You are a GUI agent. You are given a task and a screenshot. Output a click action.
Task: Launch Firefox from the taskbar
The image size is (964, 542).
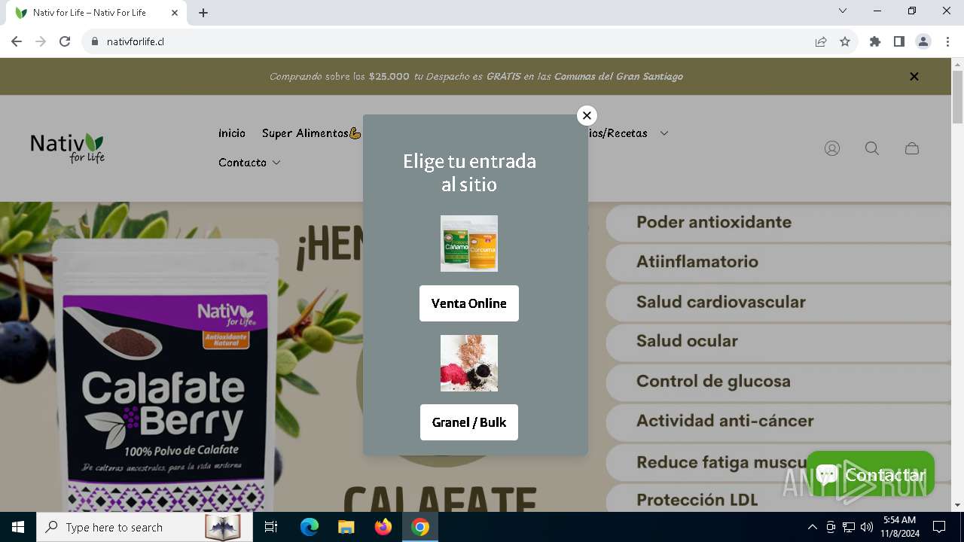[383, 527]
